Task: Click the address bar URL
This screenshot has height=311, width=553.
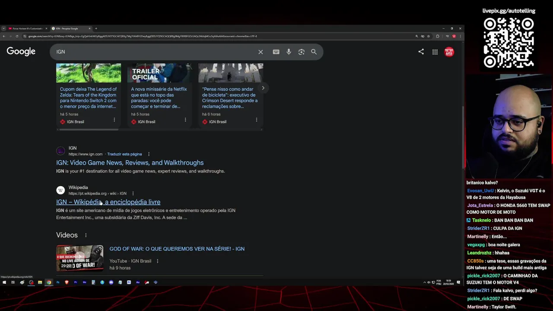Action: [143, 36]
